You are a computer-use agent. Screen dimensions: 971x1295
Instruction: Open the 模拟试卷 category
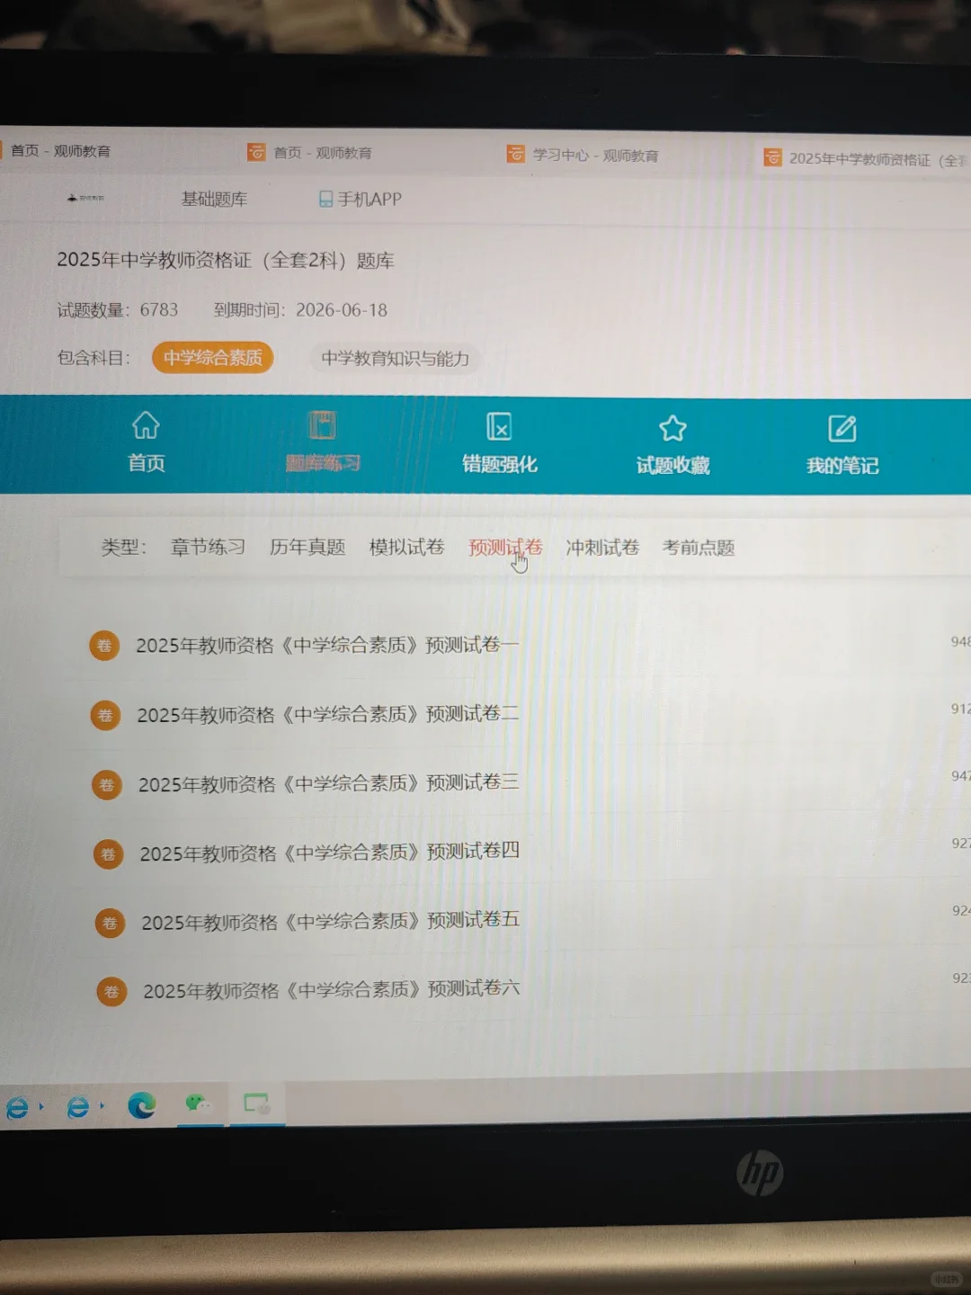click(406, 548)
